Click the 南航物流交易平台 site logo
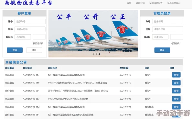The width and height of the screenshot is (192, 119). click(x=28, y=3)
